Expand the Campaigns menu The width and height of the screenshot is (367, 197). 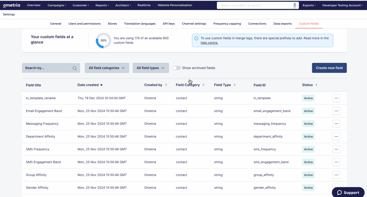tap(57, 5)
